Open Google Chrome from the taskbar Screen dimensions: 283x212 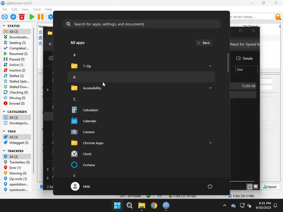(x=154, y=205)
